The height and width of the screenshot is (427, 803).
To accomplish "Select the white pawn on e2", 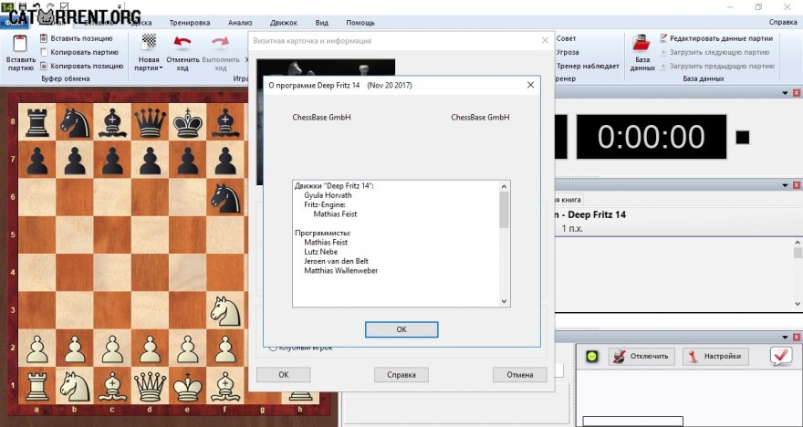I will tap(187, 349).
